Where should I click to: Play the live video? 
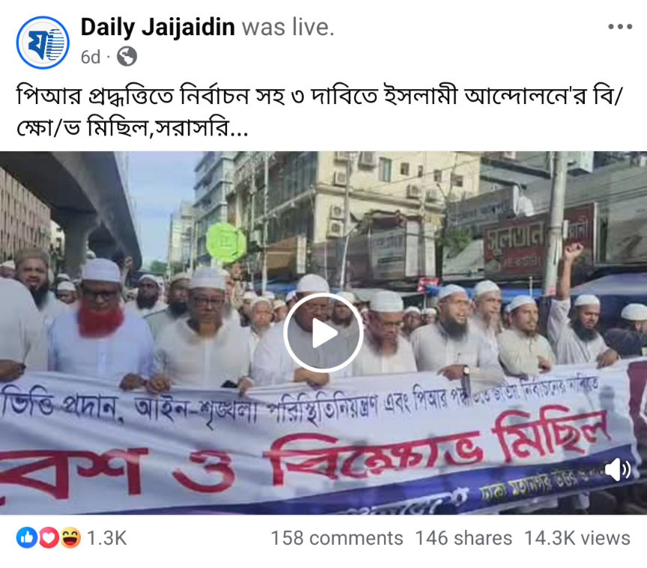[323, 332]
